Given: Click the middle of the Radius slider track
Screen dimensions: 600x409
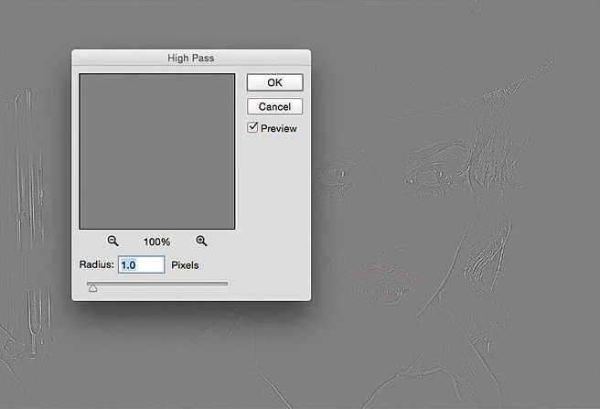Looking at the screenshot, I should [157, 284].
